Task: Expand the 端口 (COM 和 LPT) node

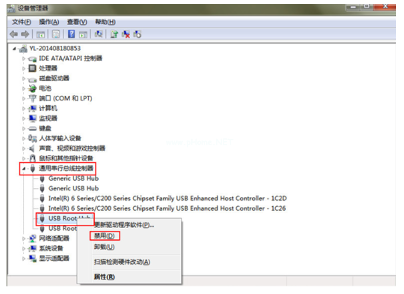Action: tap(23, 98)
